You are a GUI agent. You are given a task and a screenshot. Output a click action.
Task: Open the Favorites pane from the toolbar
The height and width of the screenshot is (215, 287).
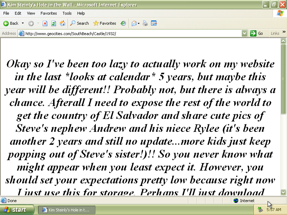pyautogui.click(x=104, y=23)
